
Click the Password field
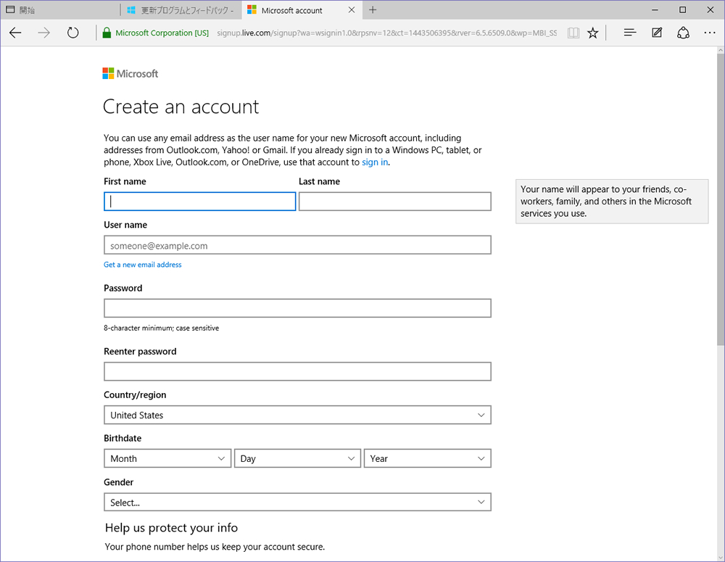[x=297, y=308]
